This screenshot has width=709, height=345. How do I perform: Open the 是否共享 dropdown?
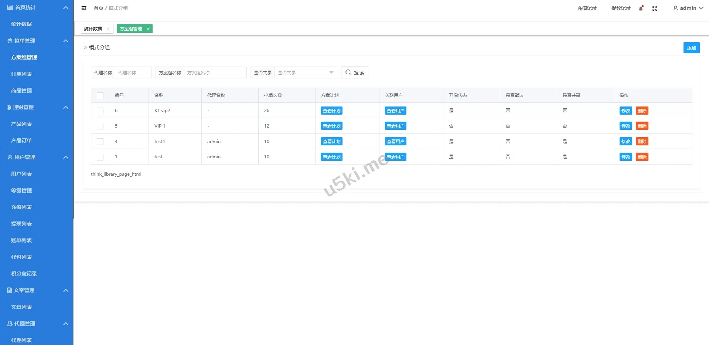[x=305, y=72]
